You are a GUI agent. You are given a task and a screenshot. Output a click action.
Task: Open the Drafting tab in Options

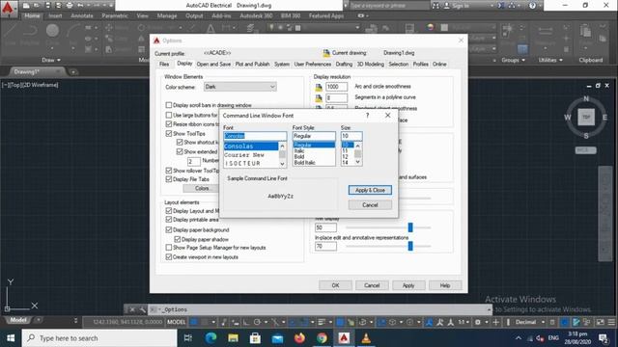click(x=344, y=65)
